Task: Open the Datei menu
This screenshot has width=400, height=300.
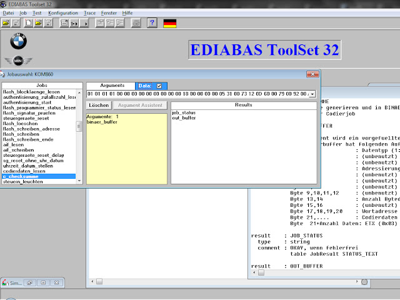Action: coord(8,12)
